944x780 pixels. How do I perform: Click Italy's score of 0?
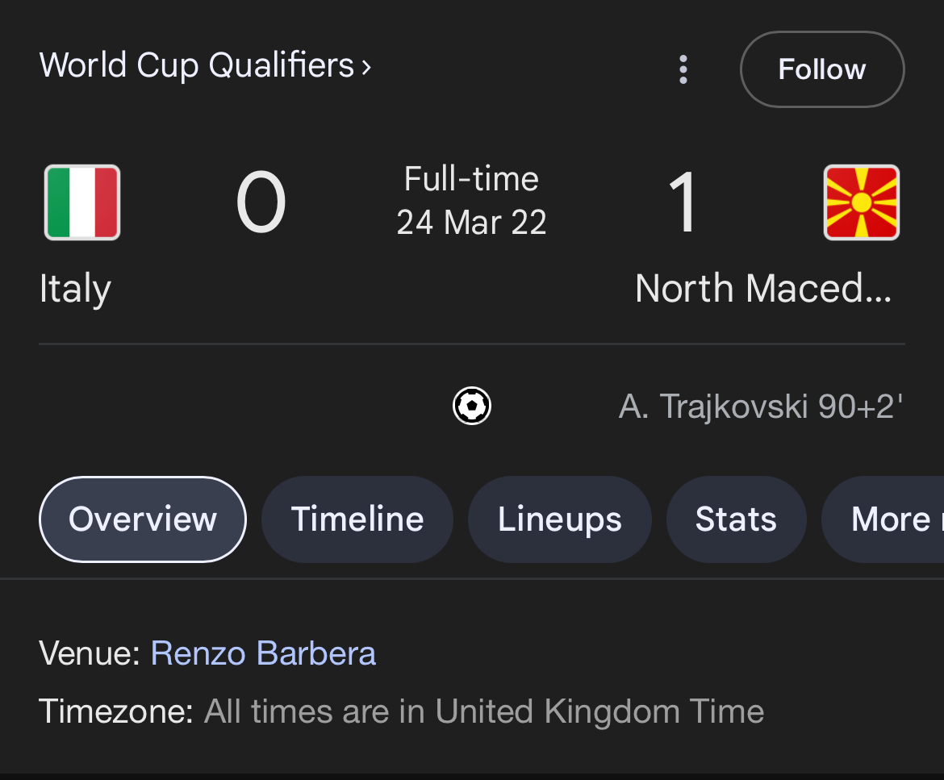[261, 202]
